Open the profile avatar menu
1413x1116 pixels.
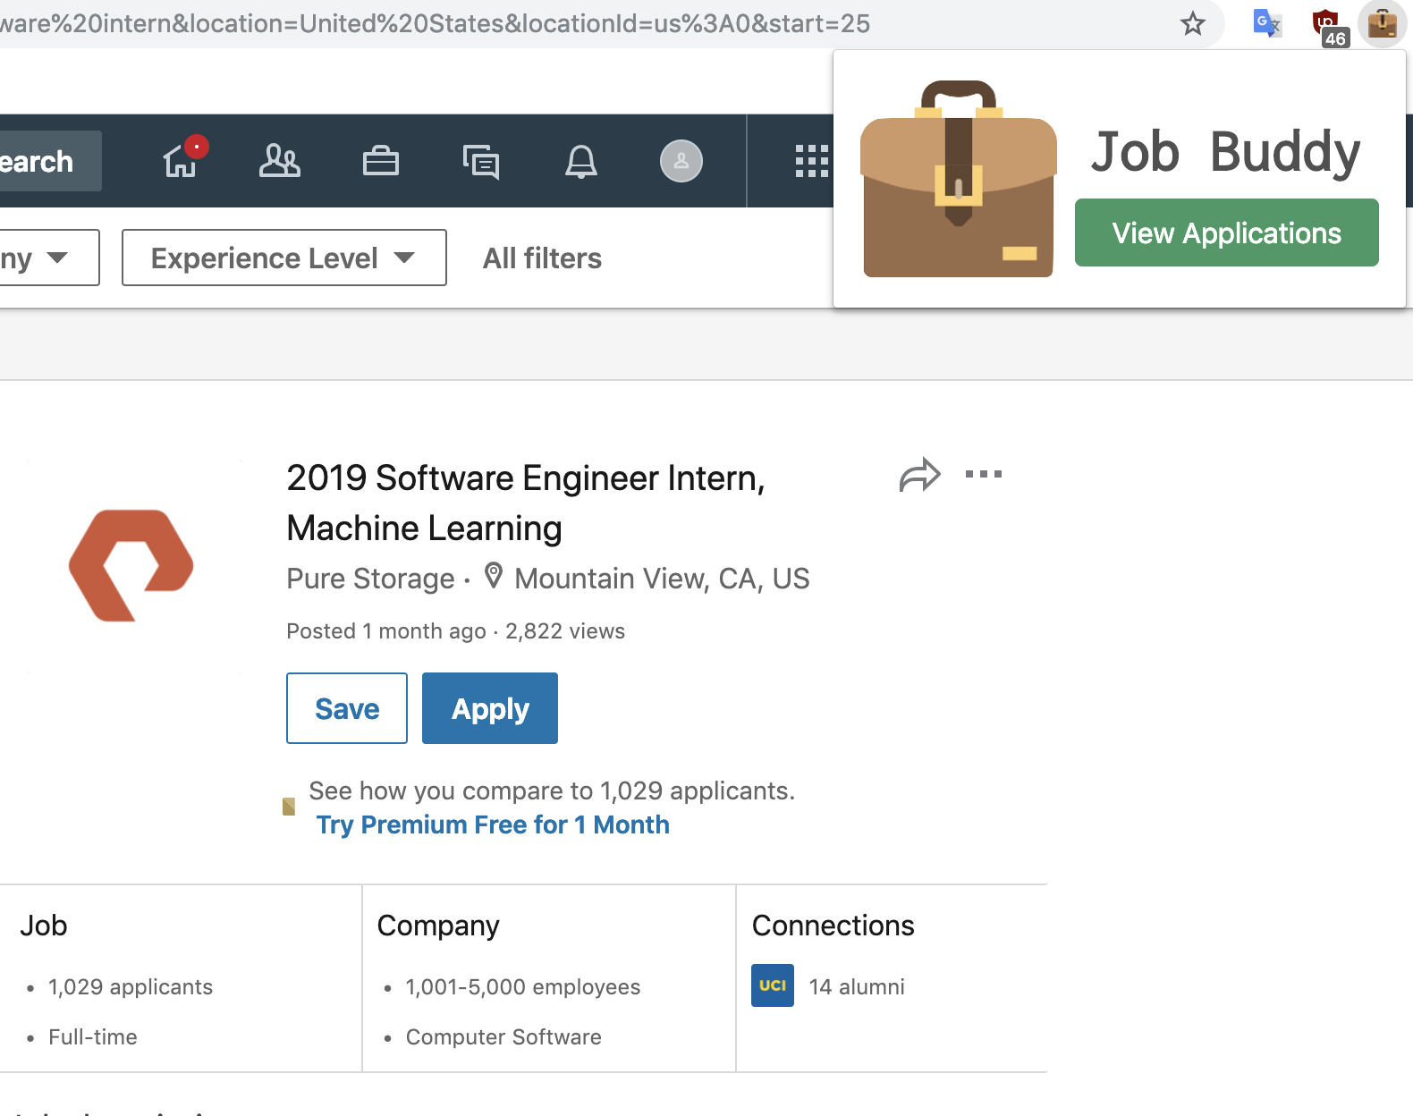pos(681,161)
